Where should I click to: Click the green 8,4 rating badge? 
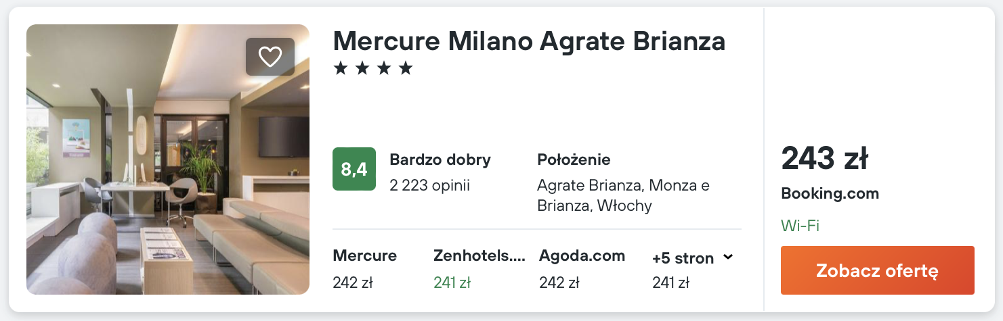[x=354, y=169]
